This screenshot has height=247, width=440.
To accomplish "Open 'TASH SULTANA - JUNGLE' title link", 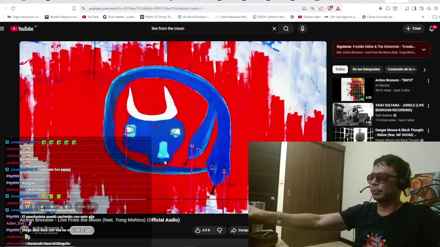I will (399, 108).
